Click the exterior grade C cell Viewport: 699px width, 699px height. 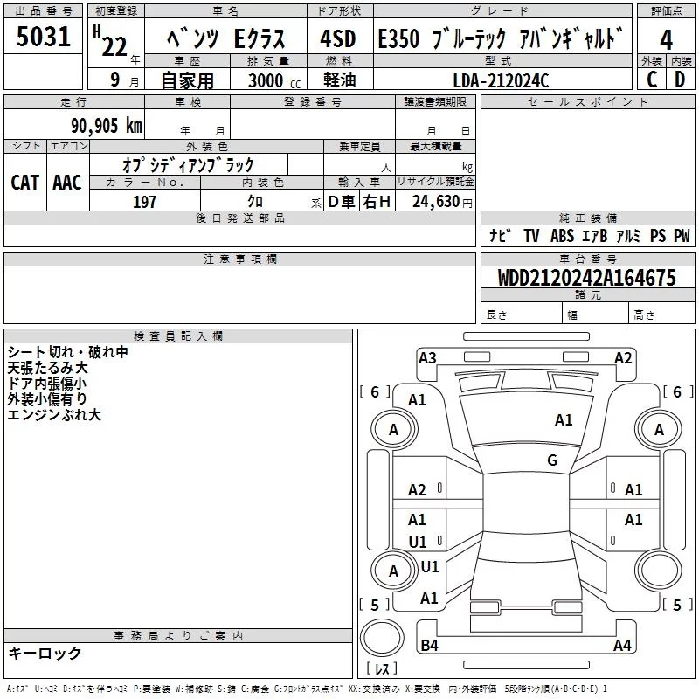[651, 80]
